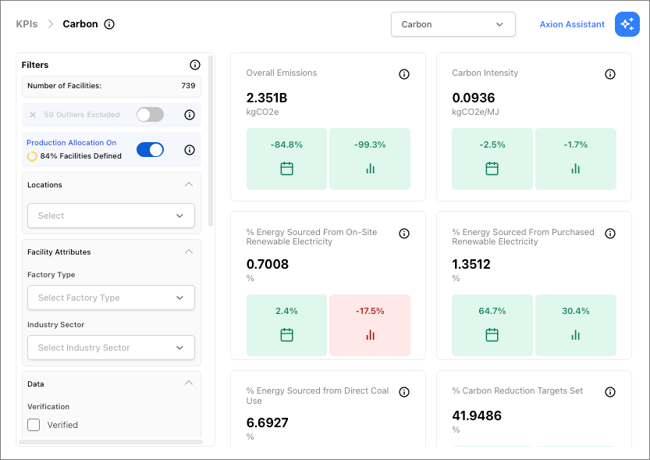Toggle the Outliers Excluded switch
Screen dimensions: 650x460
point(150,115)
